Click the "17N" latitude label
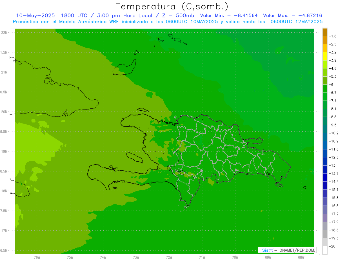The width and height of the screenshot is (338, 261). click(x=5, y=231)
